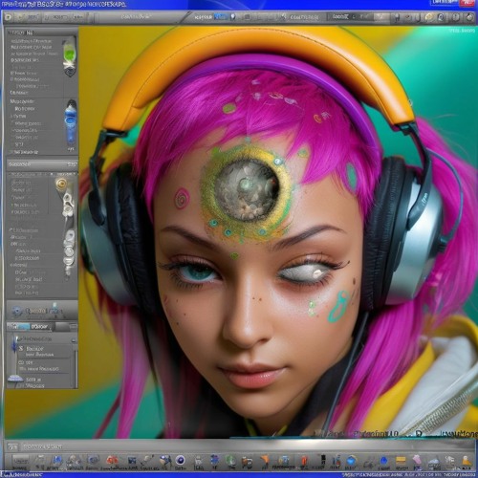478x478 pixels.
Task: Close the window with the red title bar button
Action: 468,3
